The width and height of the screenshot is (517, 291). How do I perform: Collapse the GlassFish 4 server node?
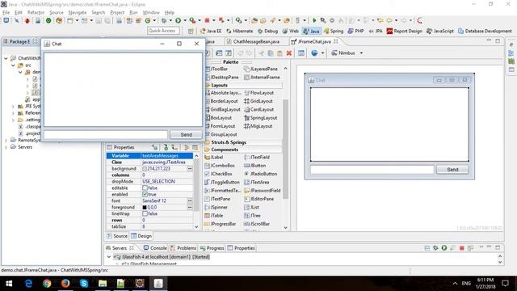109,257
